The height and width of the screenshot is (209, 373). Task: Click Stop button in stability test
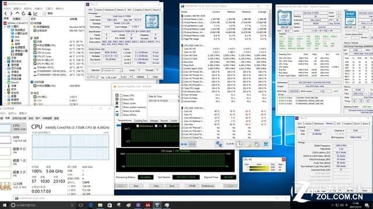coord(136,186)
